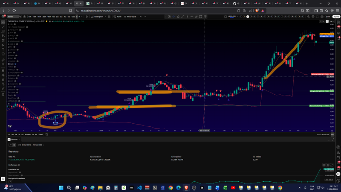
Task: Toggle ADJ adjustment button at chart bottom right
Action: tap(332, 134)
